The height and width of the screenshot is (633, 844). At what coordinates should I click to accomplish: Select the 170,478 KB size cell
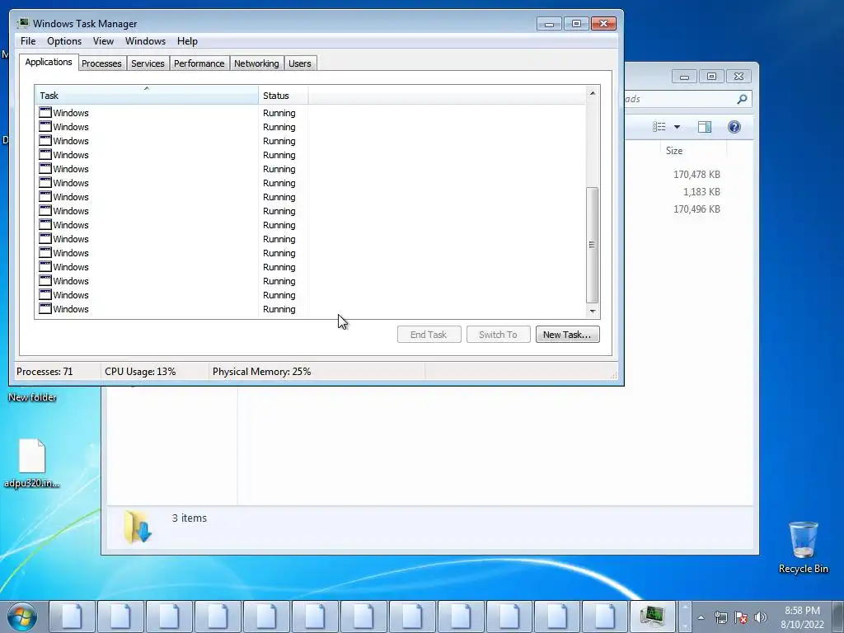(696, 175)
